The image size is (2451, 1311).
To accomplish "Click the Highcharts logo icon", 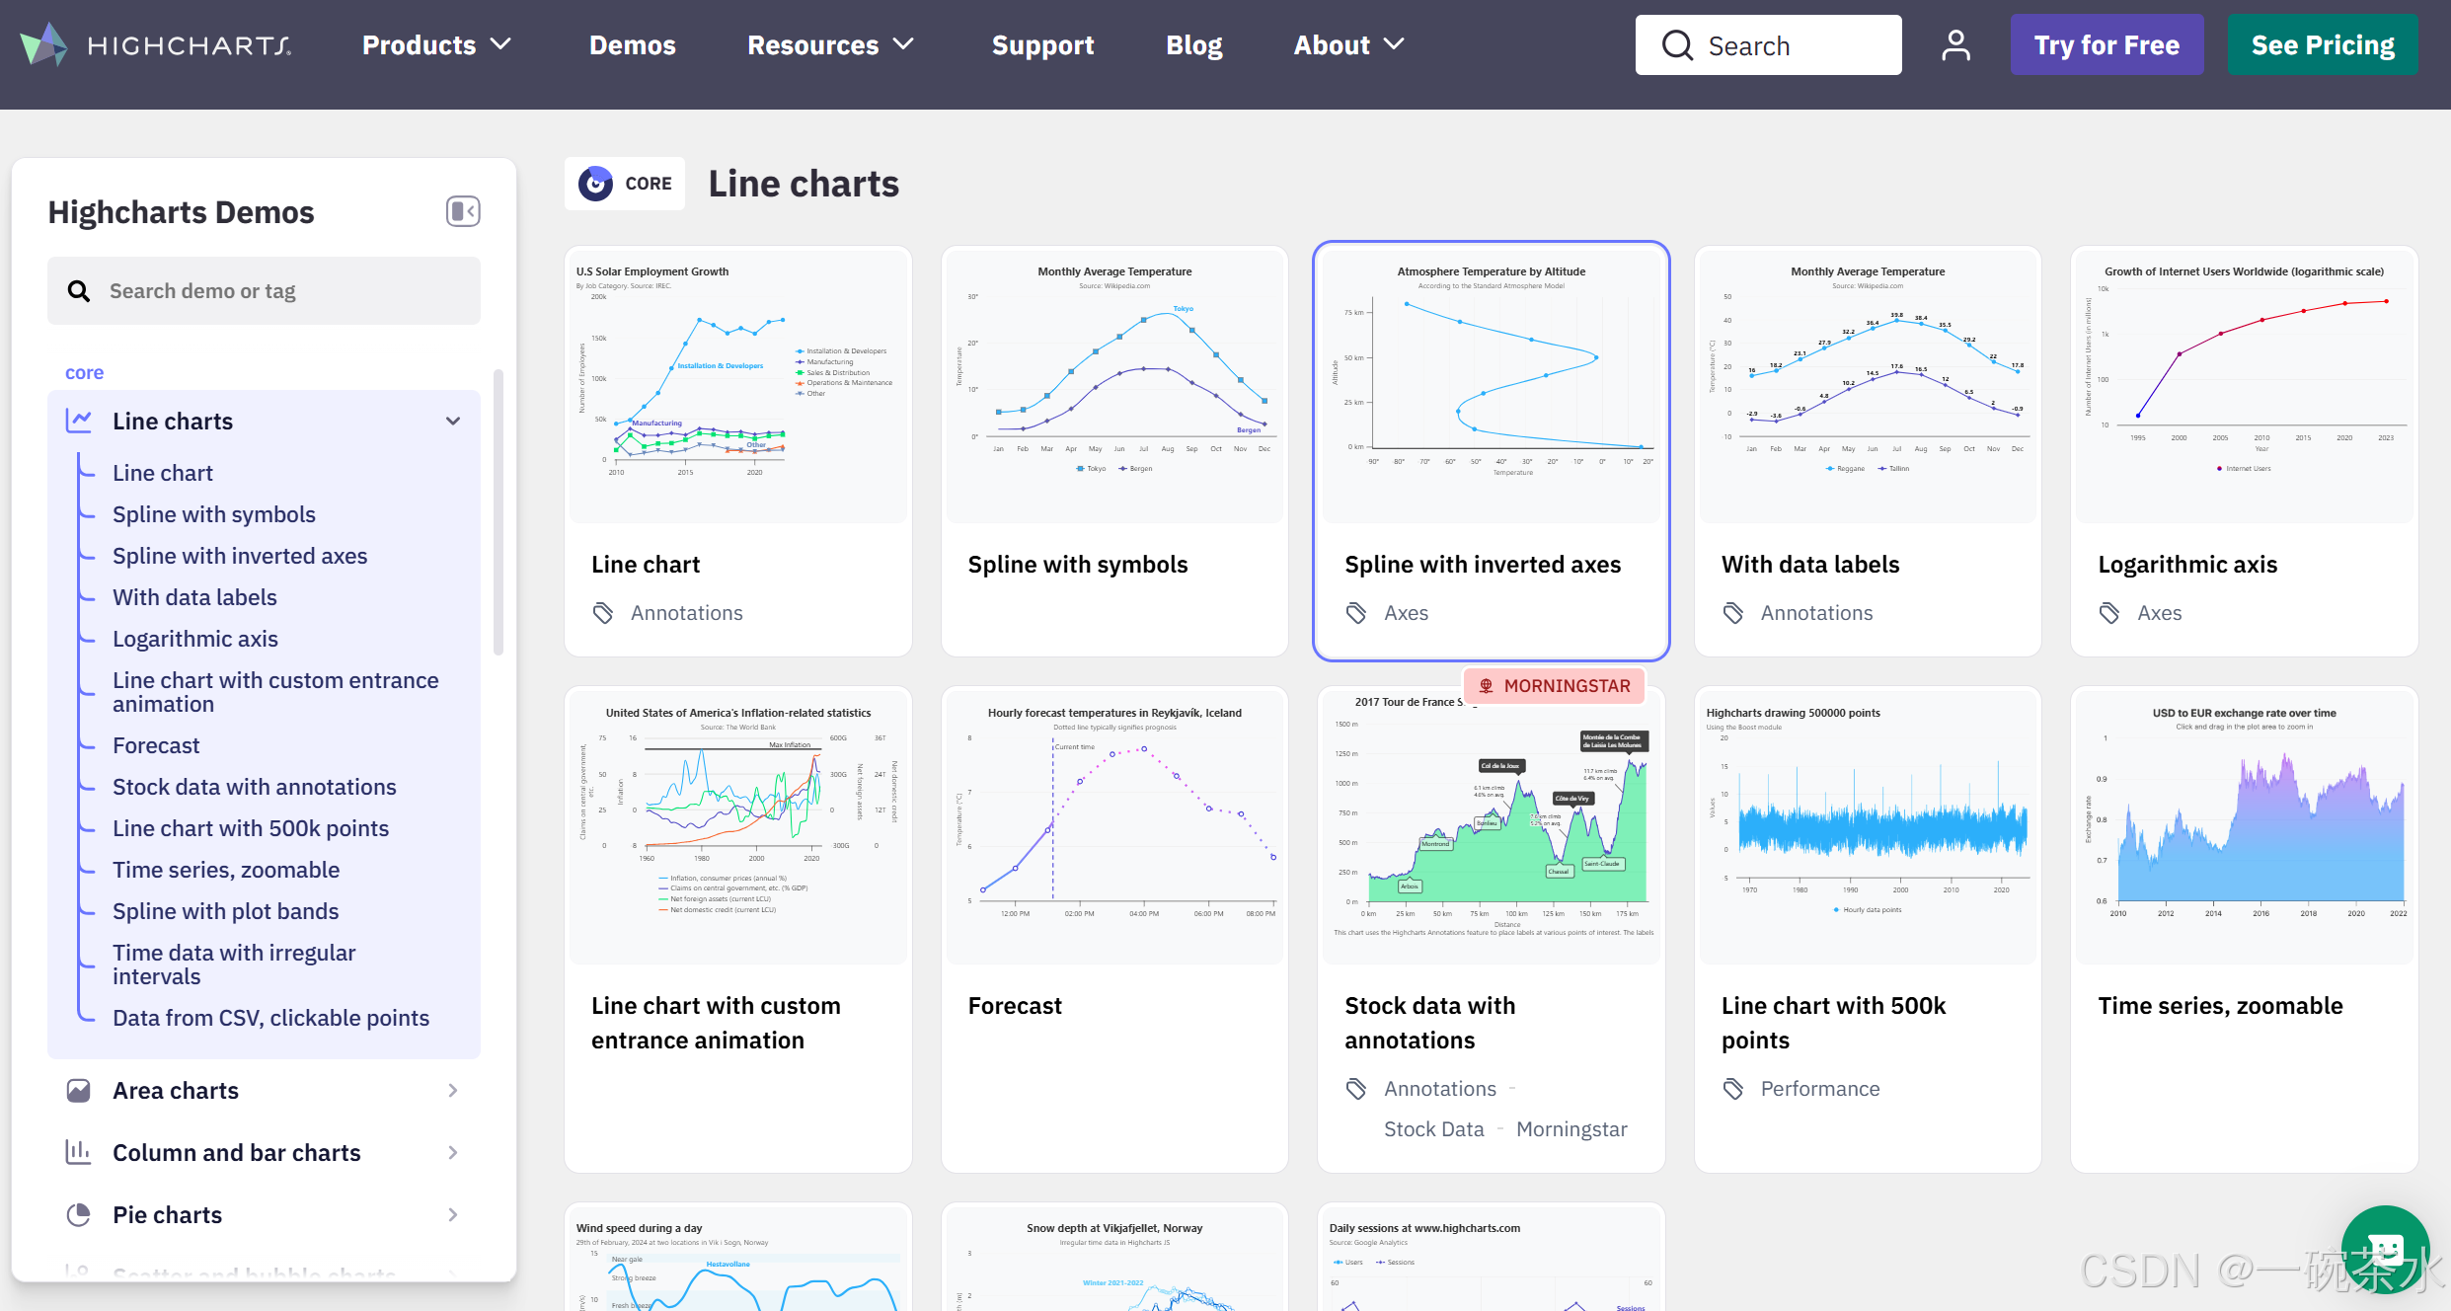I will 43,43.
